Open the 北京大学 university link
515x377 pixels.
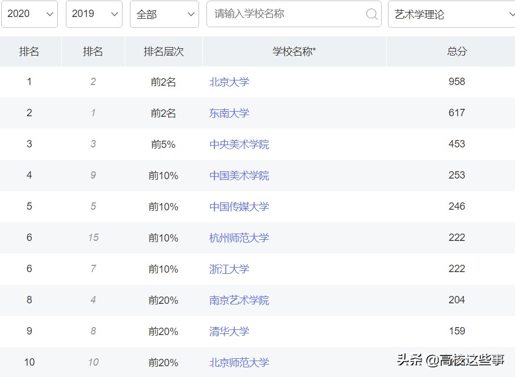[x=229, y=82]
